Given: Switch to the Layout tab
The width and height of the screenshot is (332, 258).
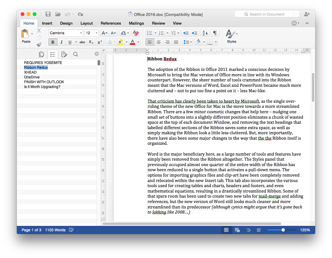Looking at the screenshot, I should coord(87,23).
